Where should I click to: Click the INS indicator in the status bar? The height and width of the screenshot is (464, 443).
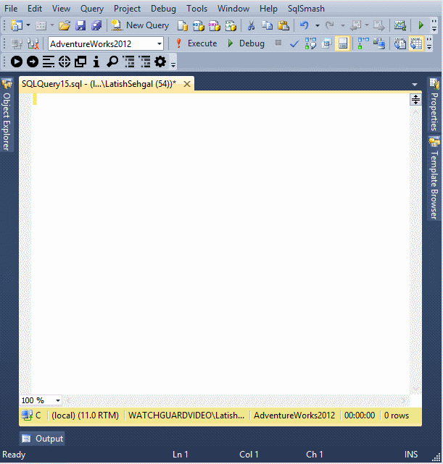pyautogui.click(x=411, y=455)
